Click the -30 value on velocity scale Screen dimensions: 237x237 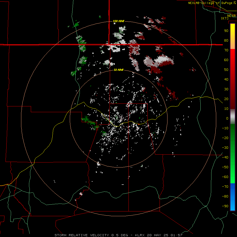pos(225,148)
